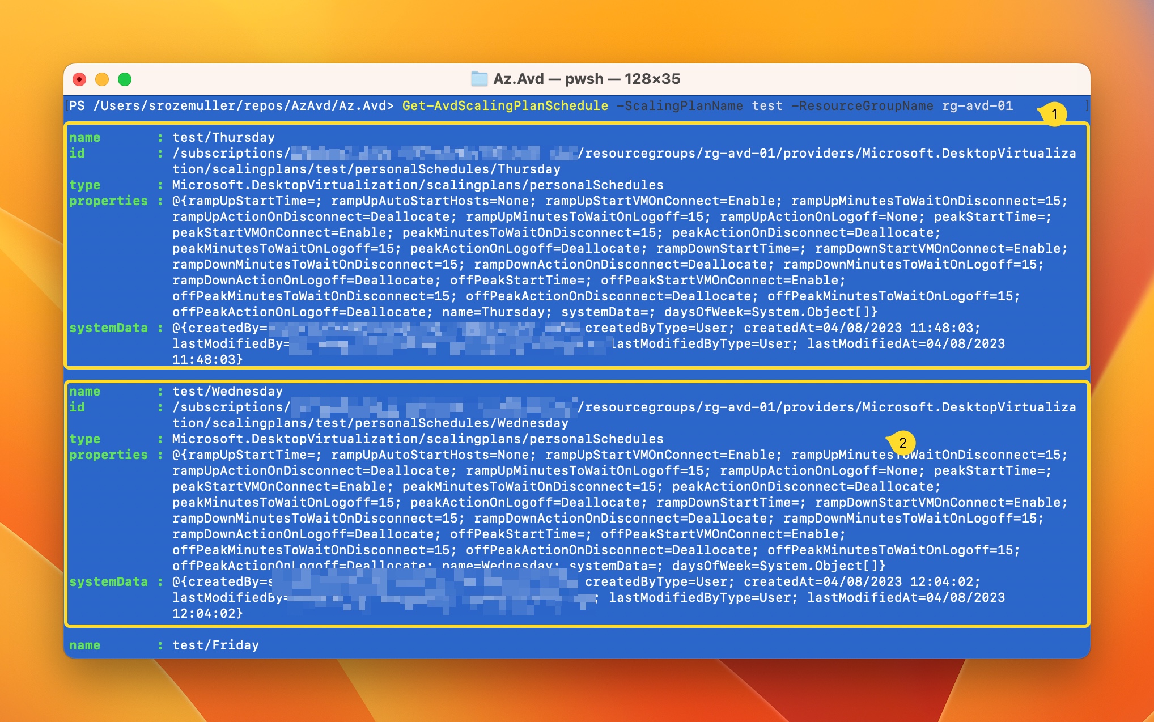The image size is (1154, 722).
Task: Click the yellow minimize window button
Action: point(102,79)
